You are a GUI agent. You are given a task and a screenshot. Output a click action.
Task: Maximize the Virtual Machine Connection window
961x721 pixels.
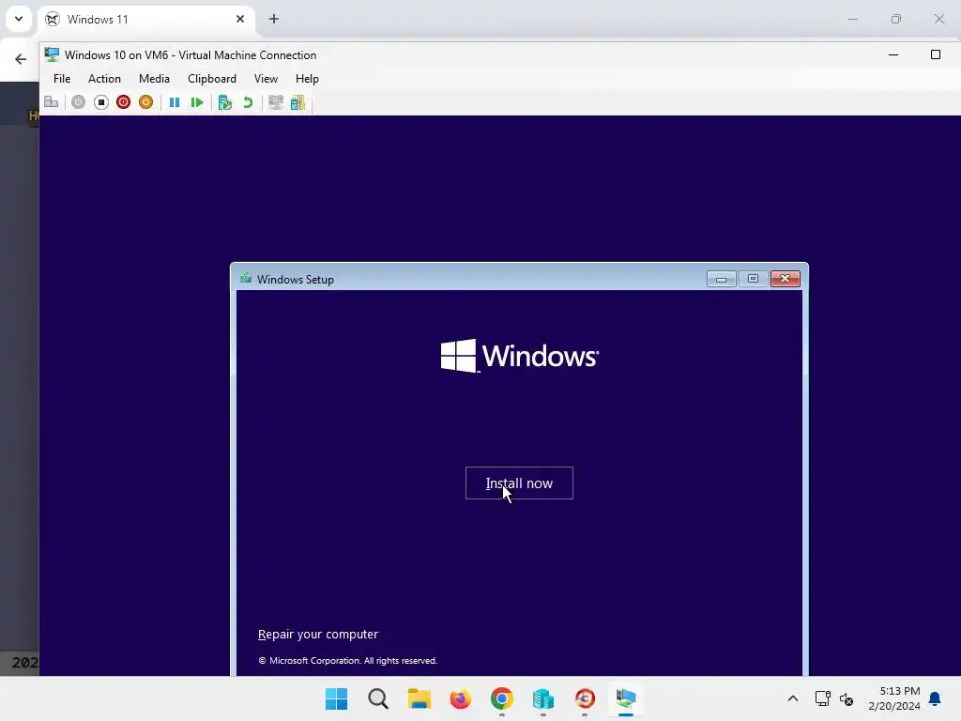(x=936, y=54)
